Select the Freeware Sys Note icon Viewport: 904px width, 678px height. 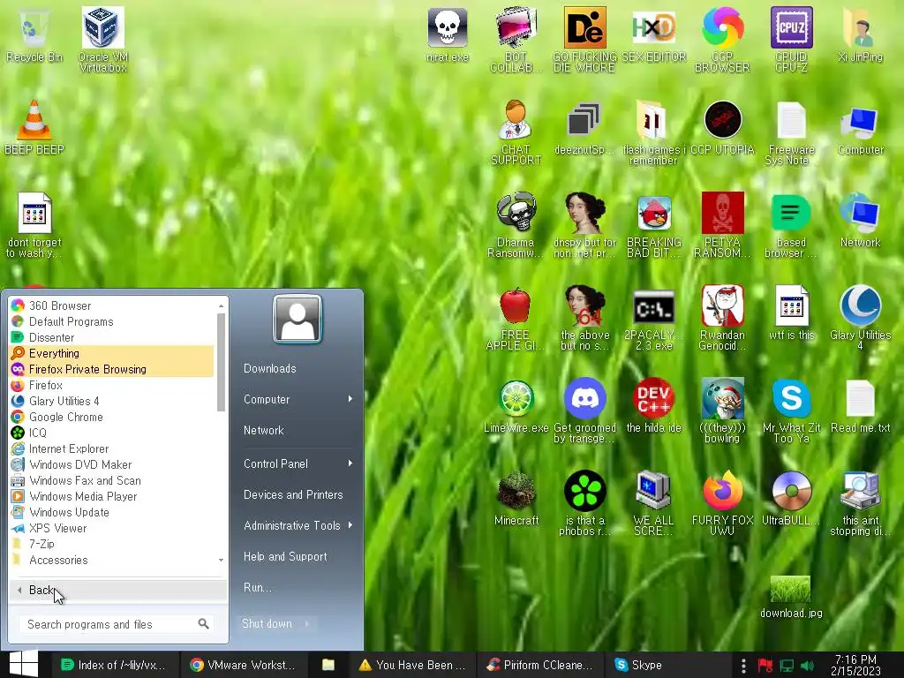[x=791, y=132]
